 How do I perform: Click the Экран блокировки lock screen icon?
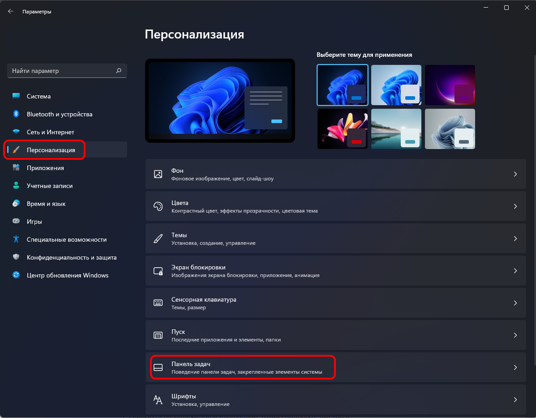pos(158,271)
